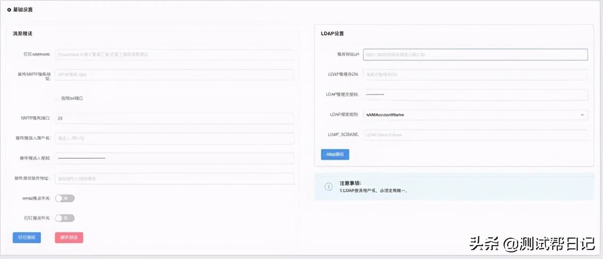Click the pink button in the left panel
Screen dimensions: 603x259
69,237
